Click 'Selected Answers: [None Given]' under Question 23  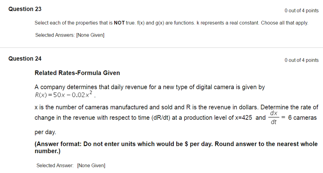pyautogui.click(x=69, y=35)
